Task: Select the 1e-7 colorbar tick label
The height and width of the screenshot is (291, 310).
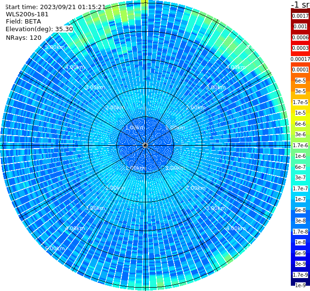Action: coord(300,199)
